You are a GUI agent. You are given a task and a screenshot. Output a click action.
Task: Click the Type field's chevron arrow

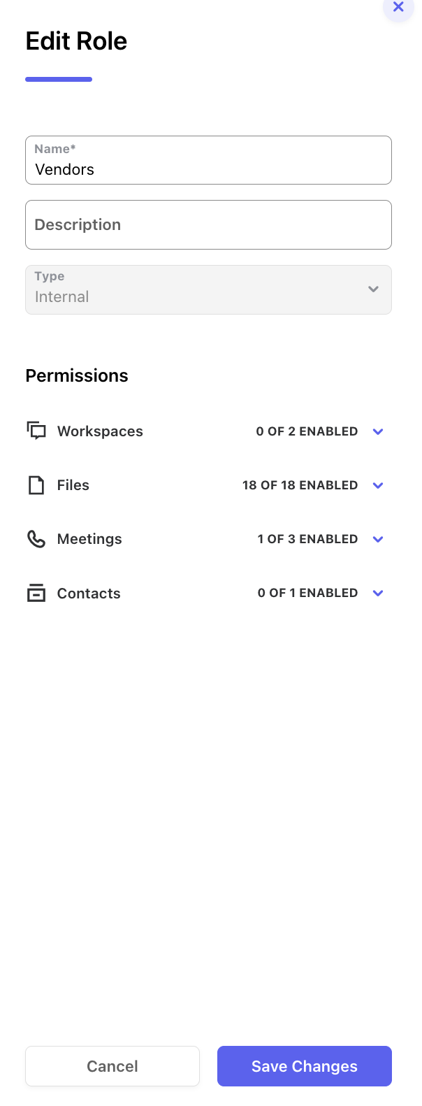pos(373,289)
